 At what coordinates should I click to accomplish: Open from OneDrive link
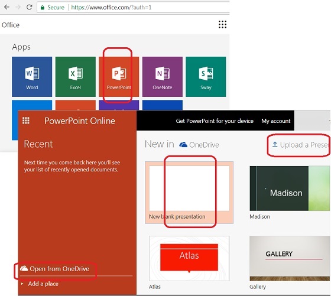[x=54, y=269]
